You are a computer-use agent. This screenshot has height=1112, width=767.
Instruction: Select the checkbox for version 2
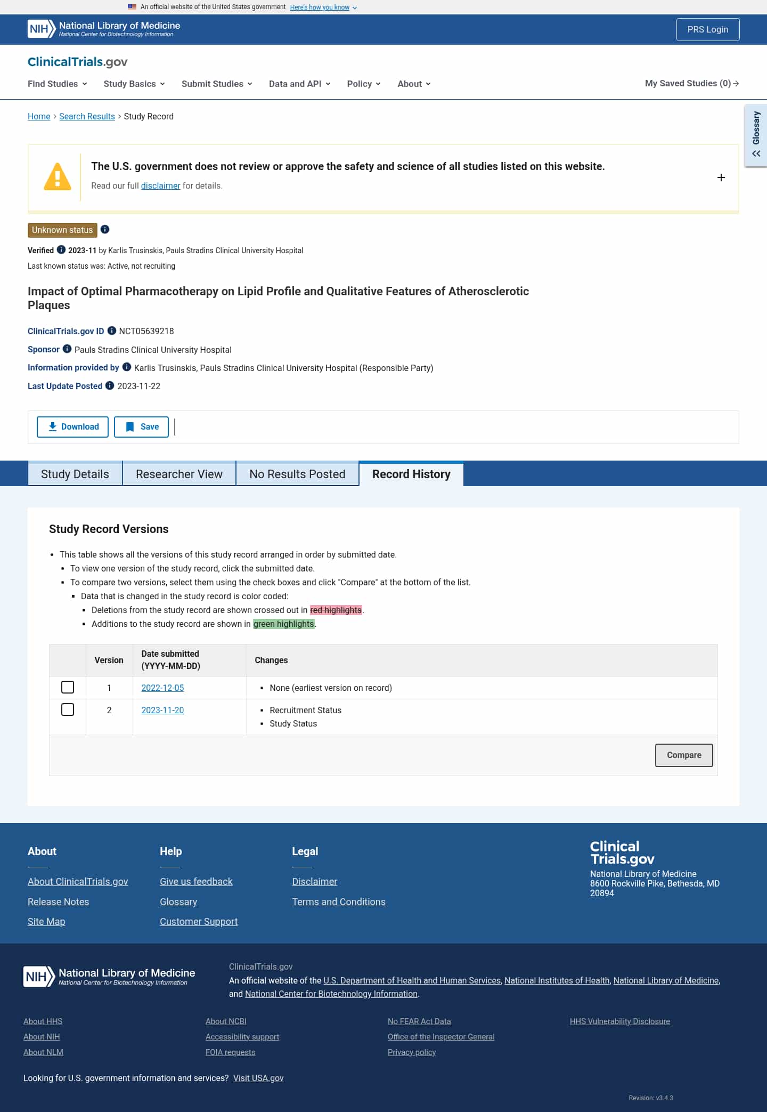pyautogui.click(x=68, y=710)
